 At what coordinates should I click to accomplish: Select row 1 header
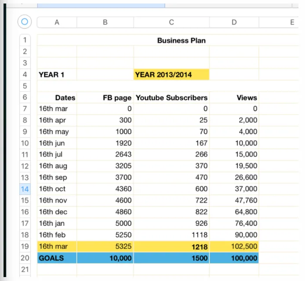(x=25, y=40)
